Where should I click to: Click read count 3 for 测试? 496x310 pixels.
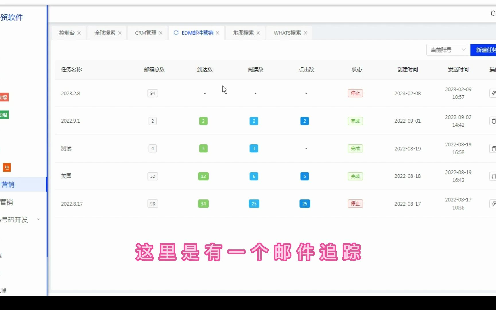click(x=254, y=149)
